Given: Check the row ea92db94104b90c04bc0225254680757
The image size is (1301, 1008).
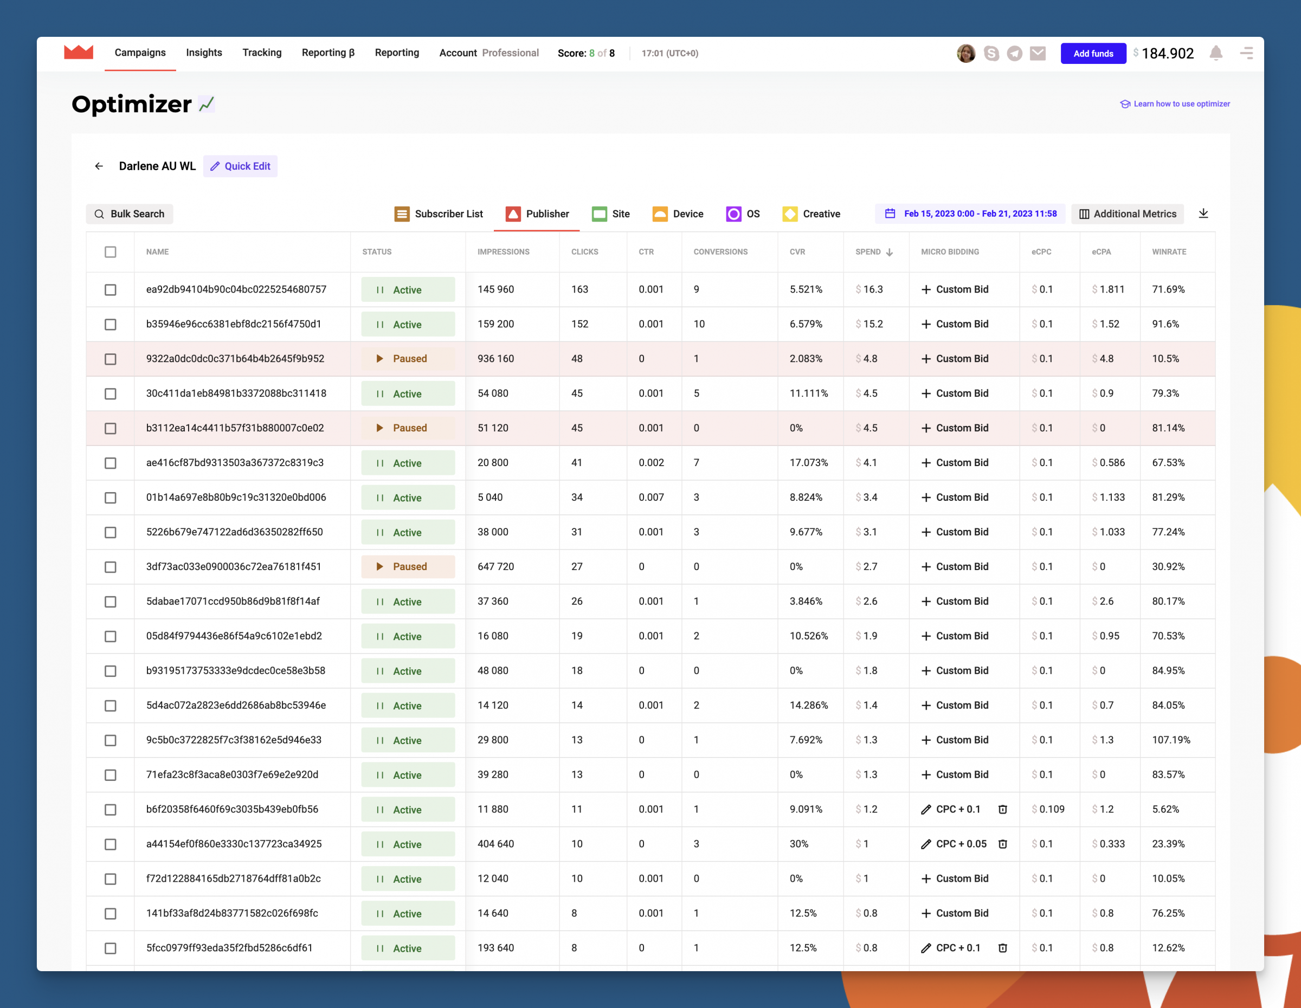Looking at the screenshot, I should click(110, 290).
